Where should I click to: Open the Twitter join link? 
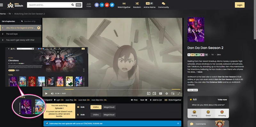112,5
